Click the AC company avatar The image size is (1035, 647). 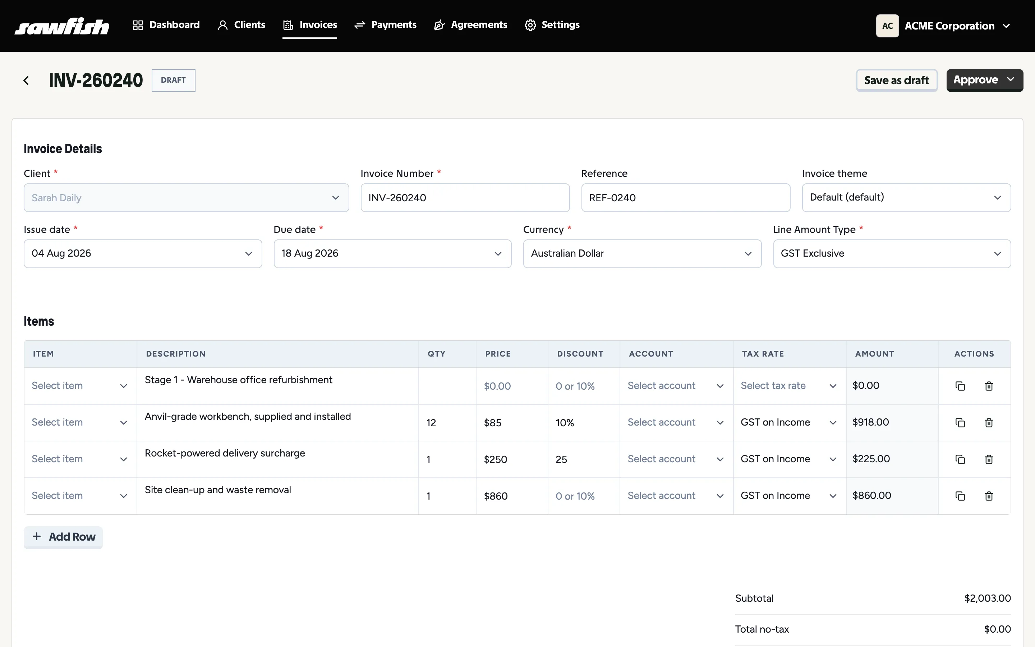[x=887, y=26]
